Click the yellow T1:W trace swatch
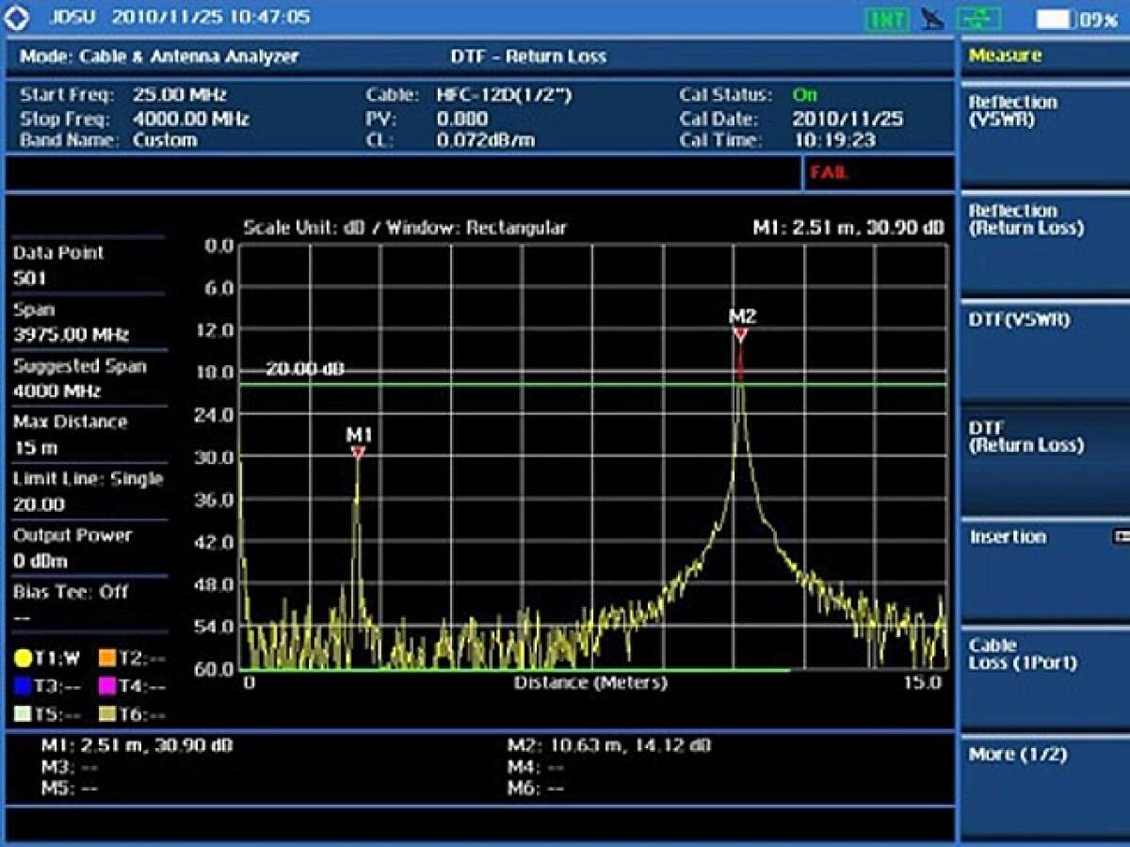Viewport: 1130px width, 847px height. click(24, 658)
